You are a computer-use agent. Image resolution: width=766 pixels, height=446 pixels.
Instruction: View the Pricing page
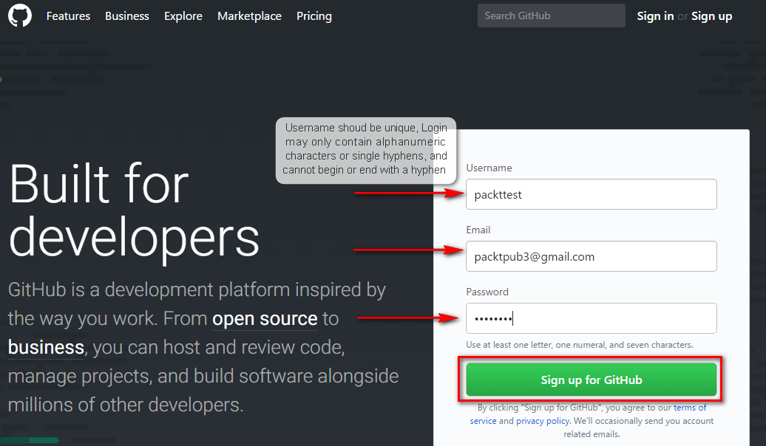coord(314,16)
